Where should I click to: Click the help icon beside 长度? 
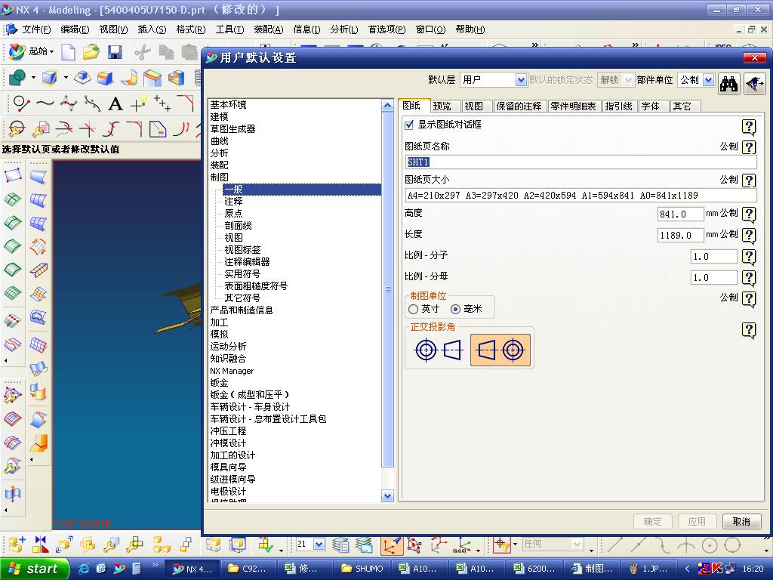(x=749, y=236)
